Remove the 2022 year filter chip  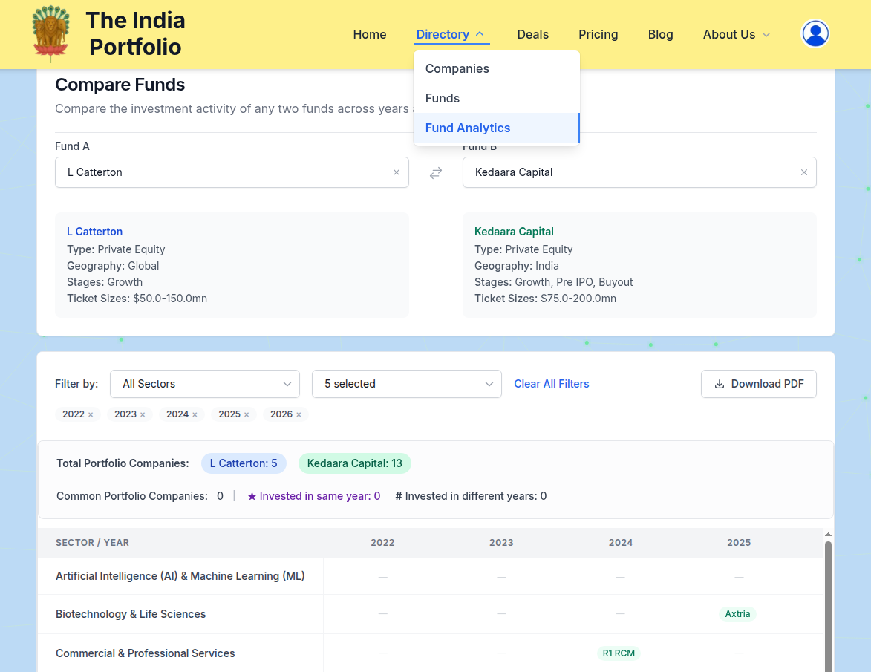[x=91, y=415]
